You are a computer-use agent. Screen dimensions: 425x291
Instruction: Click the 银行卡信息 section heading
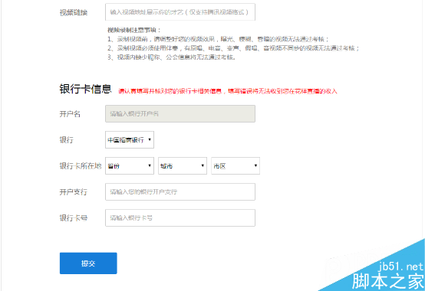pyautogui.click(x=85, y=89)
